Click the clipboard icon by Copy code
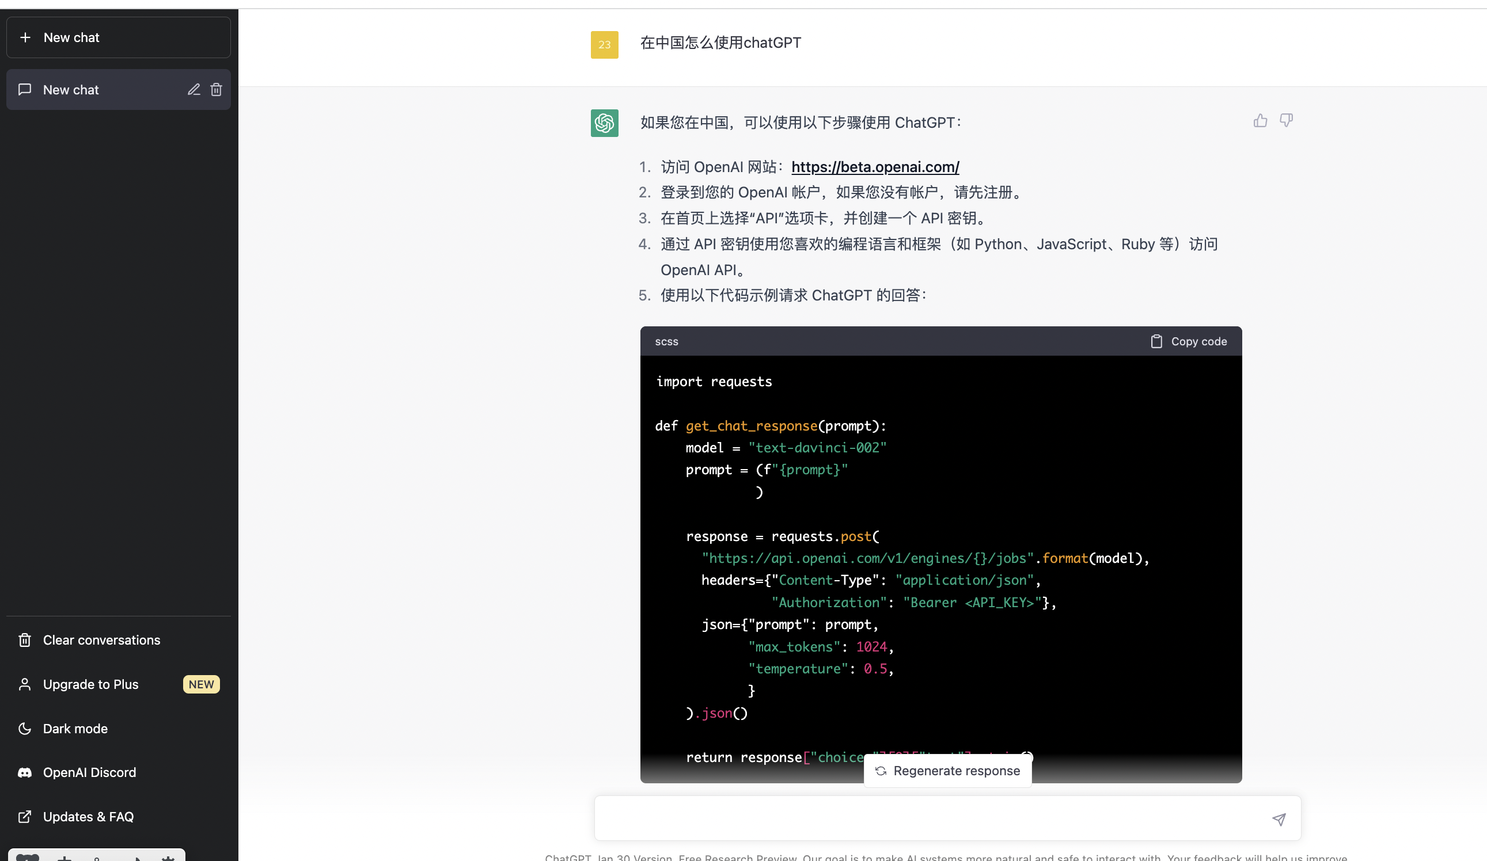 (1156, 341)
